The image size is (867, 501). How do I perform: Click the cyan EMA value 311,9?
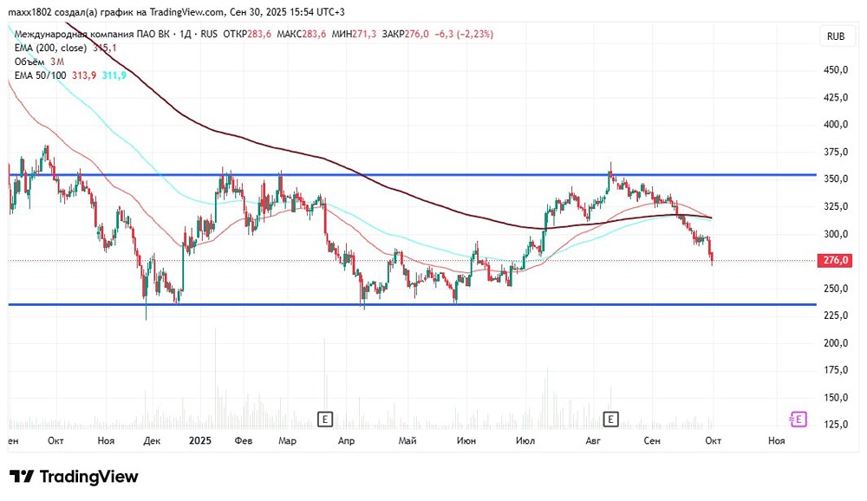coord(114,75)
